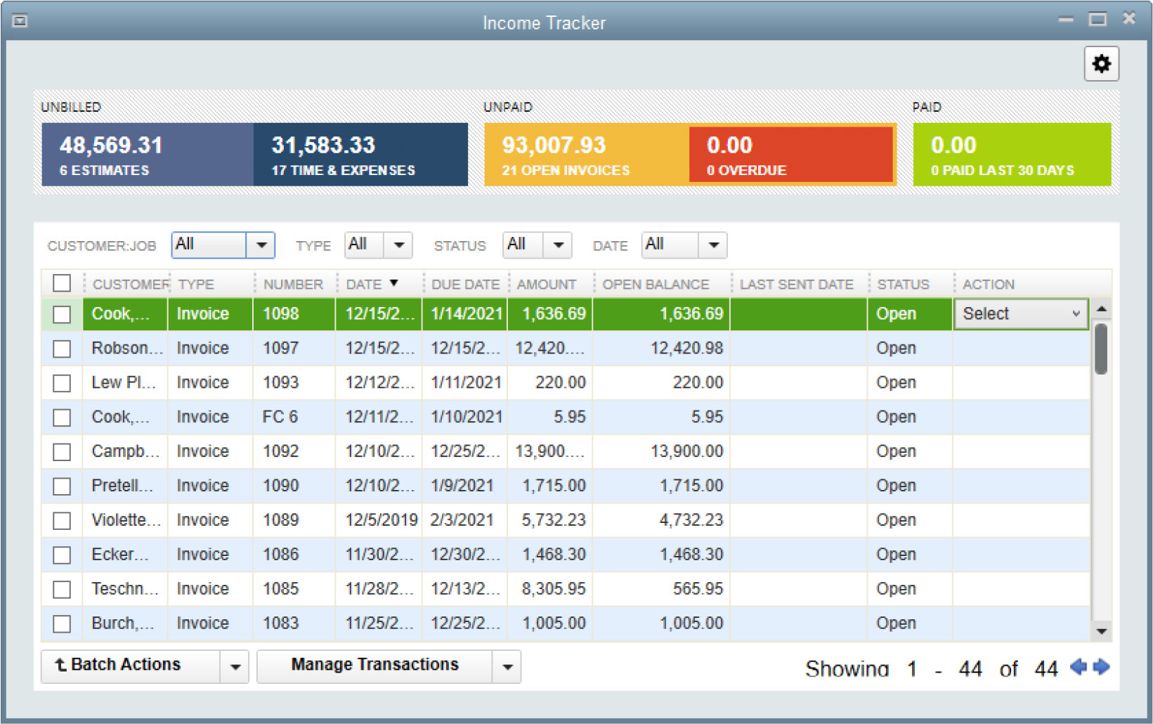
Task: Select the Lew Pl... customer cell
Action: [124, 383]
